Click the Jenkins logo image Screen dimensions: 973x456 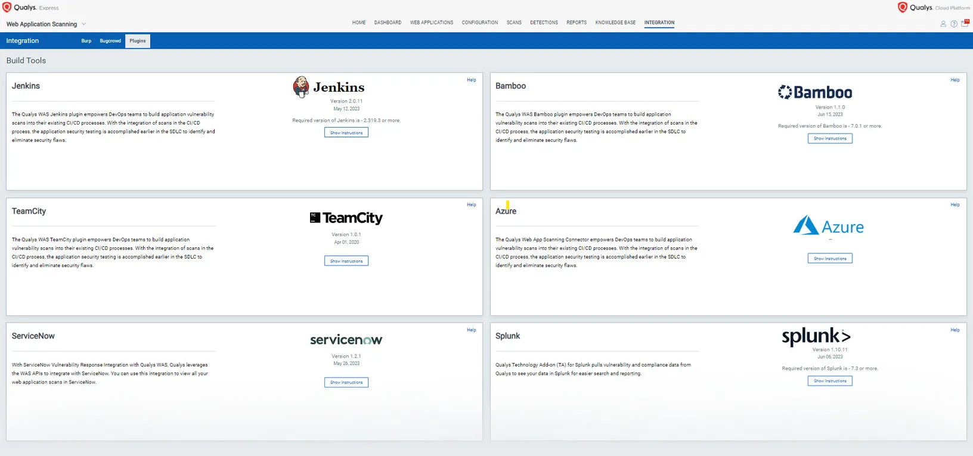[329, 87]
